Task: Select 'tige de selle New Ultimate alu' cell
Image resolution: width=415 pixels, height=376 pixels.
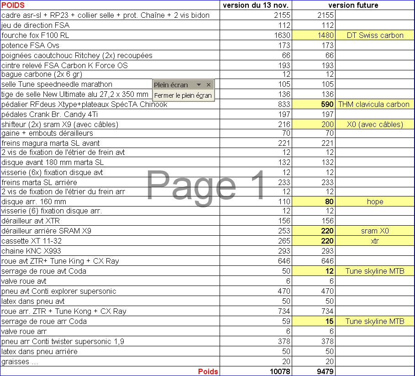Action: (x=110, y=94)
